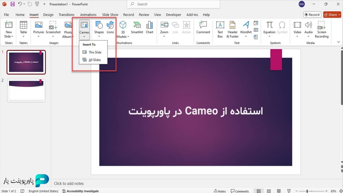This screenshot has height=193, width=343.
Task: Undo the last action
Action: point(20,4)
